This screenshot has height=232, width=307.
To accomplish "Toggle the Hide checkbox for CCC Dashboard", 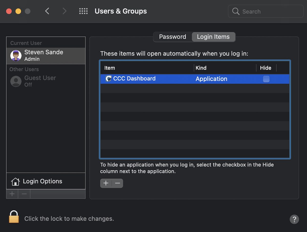I will click(266, 79).
